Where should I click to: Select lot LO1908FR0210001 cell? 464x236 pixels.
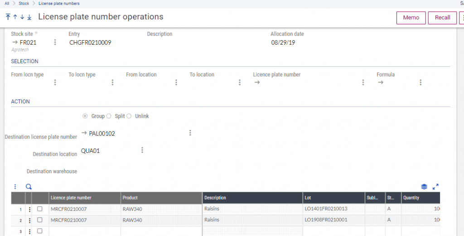(334, 220)
